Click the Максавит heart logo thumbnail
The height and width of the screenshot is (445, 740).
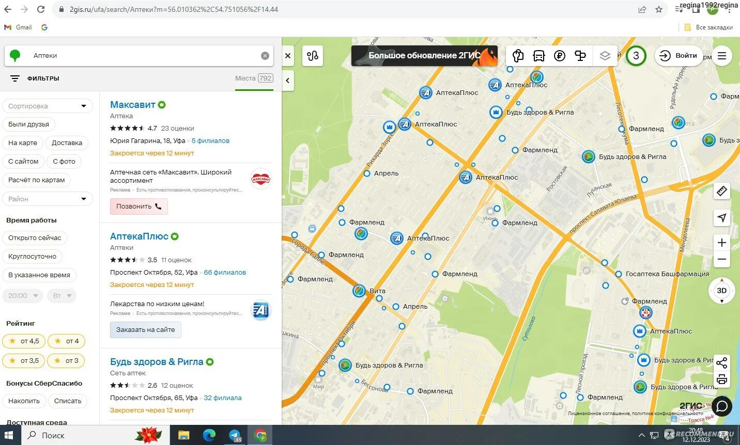(x=261, y=179)
